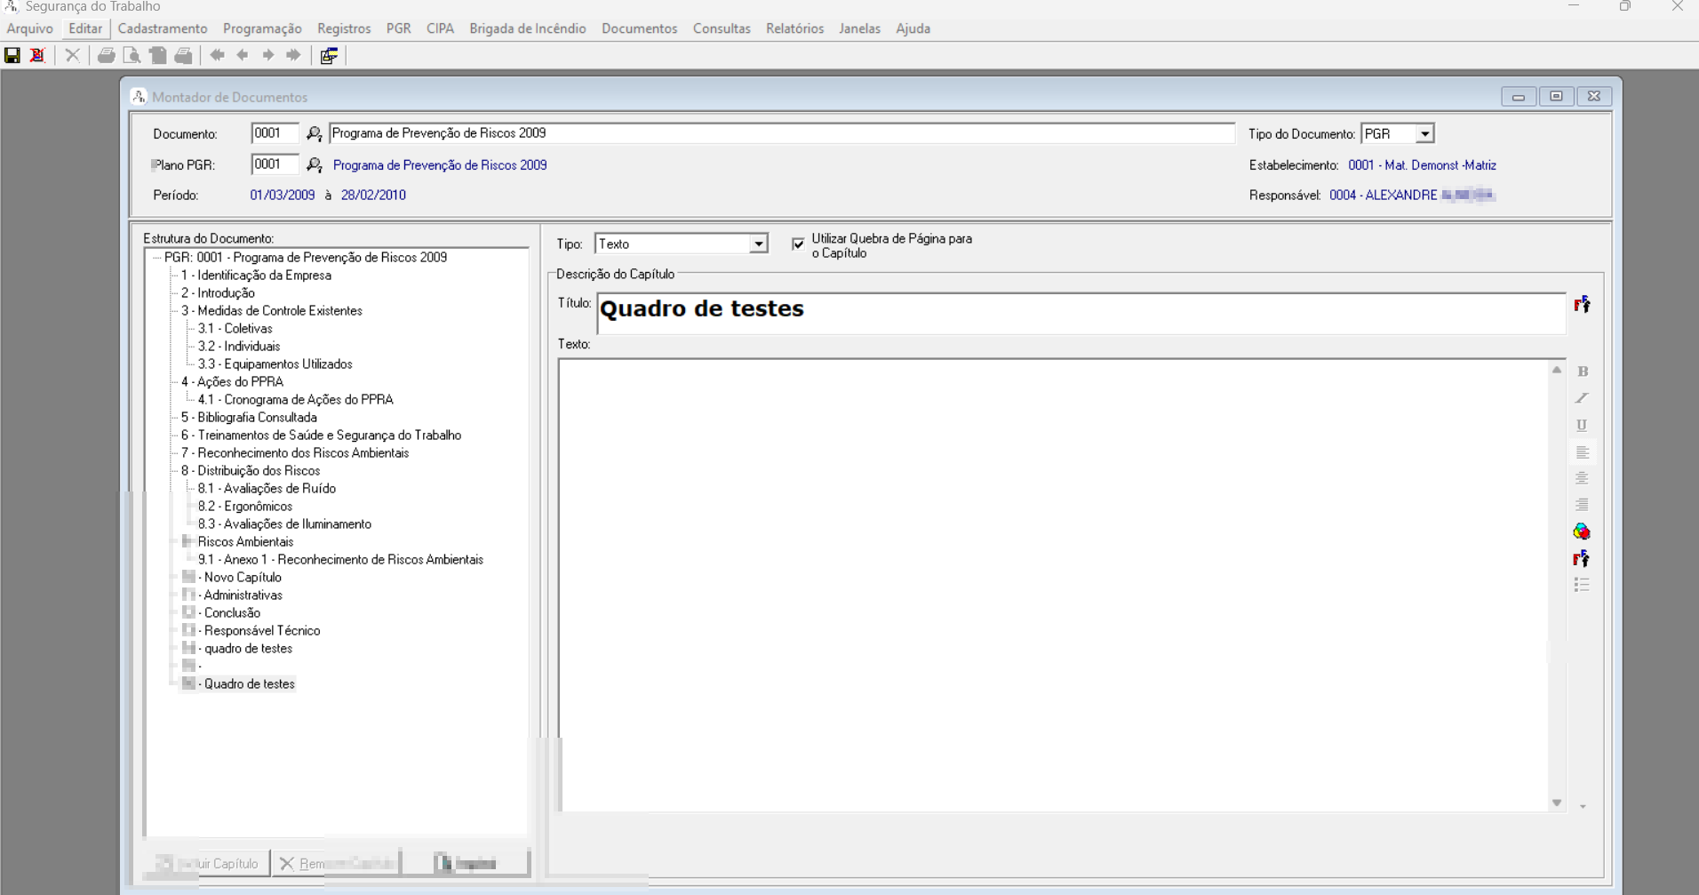Open the print preview icon
This screenshot has width=1699, height=895.
pos(132,55)
